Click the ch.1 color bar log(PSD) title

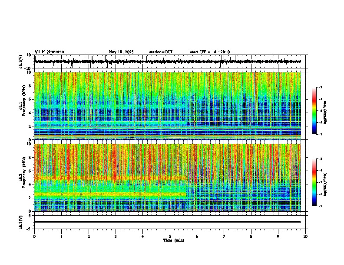tap(325, 113)
